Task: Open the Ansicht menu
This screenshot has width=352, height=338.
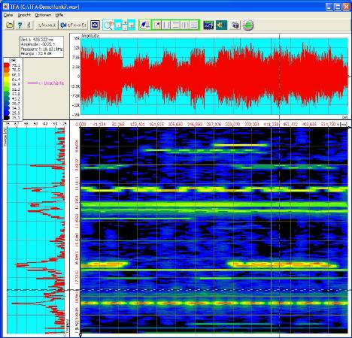Action: pos(24,15)
